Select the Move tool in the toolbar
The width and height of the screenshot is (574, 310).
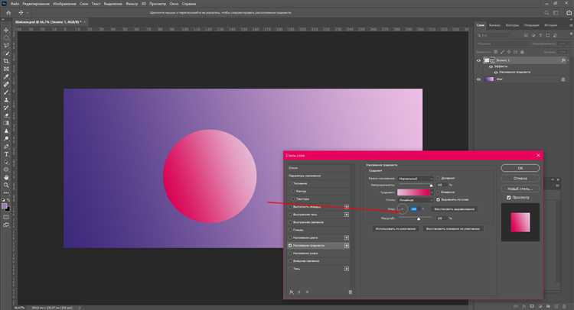(x=7, y=27)
